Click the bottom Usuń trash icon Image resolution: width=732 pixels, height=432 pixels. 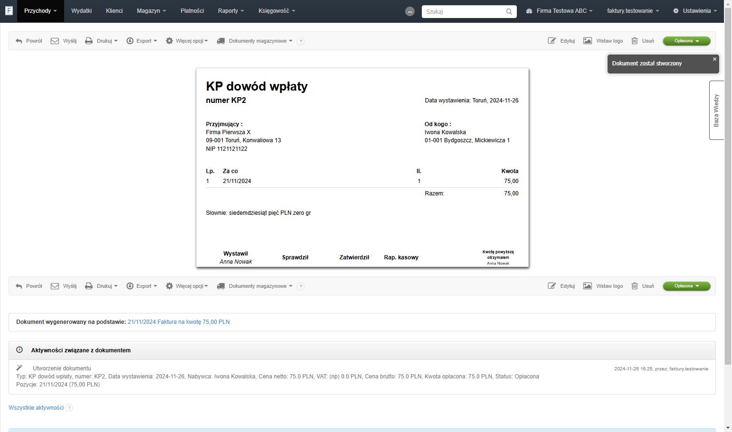[x=635, y=286]
